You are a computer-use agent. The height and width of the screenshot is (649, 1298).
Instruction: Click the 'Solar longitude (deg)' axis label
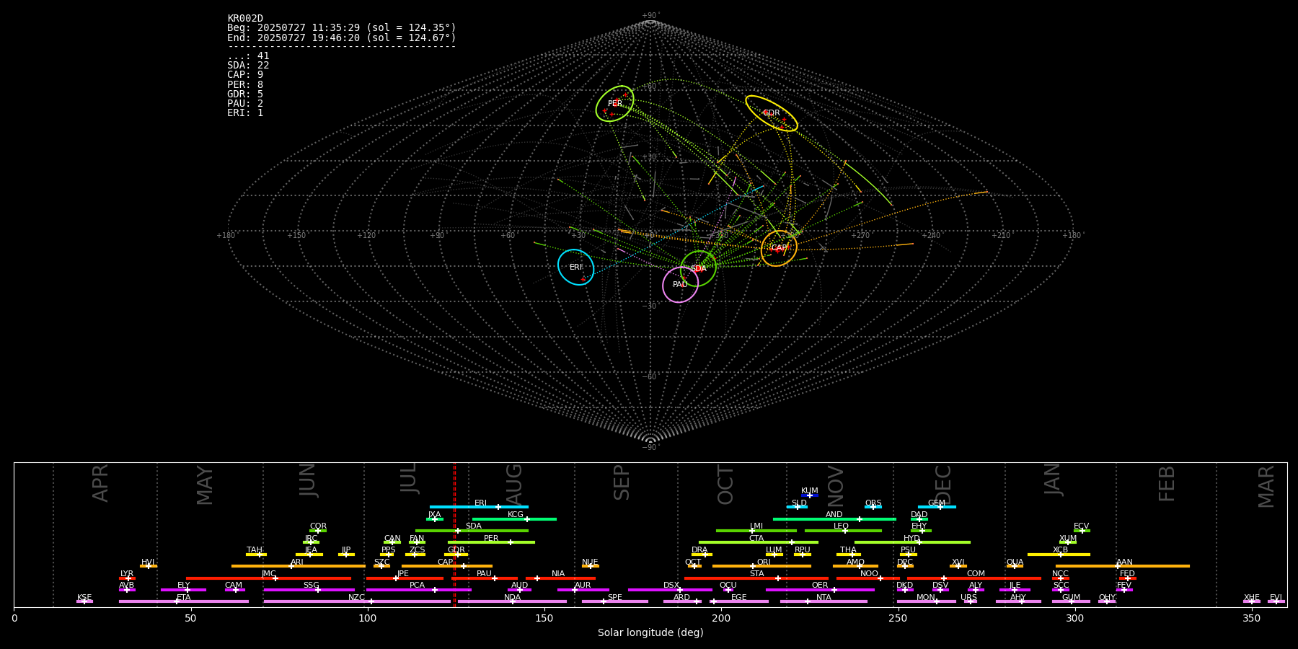650,633
